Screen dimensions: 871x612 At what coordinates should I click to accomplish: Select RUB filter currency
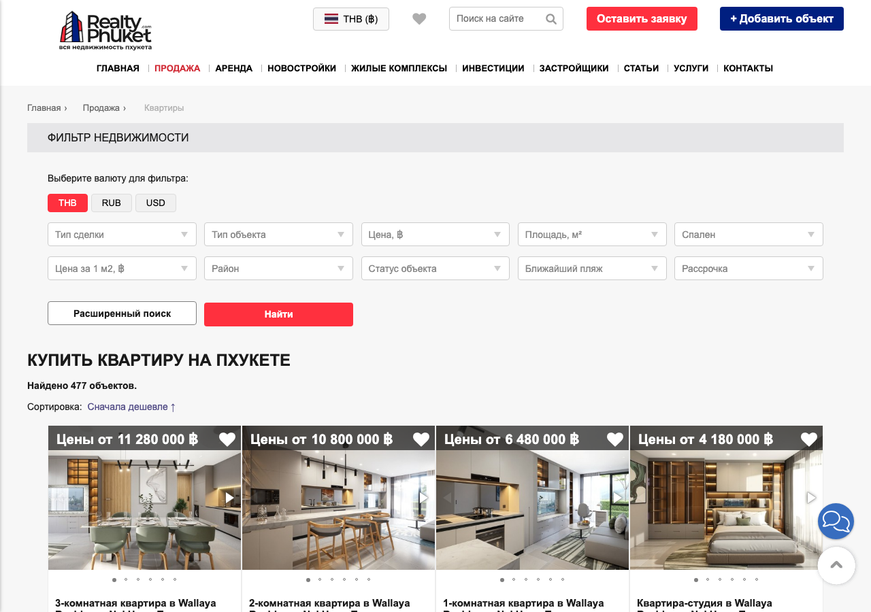point(112,203)
